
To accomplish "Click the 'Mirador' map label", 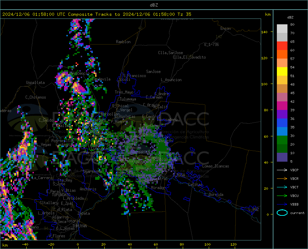I will (158, 188).
